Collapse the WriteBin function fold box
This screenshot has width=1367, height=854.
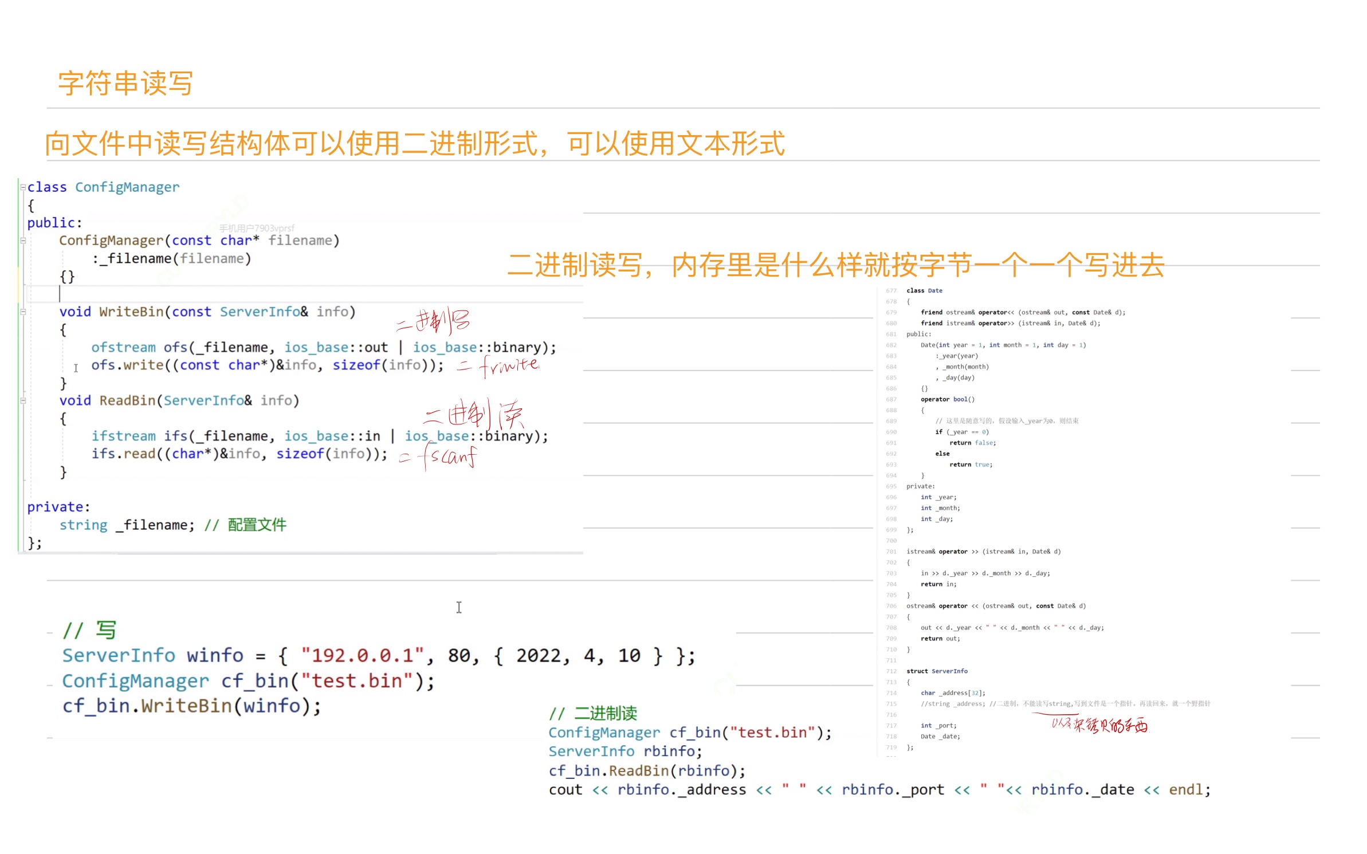click(23, 312)
